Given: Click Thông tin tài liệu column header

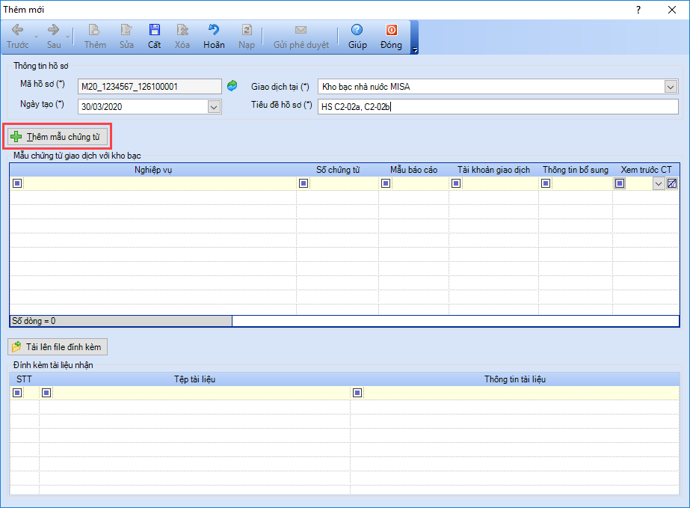Looking at the screenshot, I should click(515, 379).
